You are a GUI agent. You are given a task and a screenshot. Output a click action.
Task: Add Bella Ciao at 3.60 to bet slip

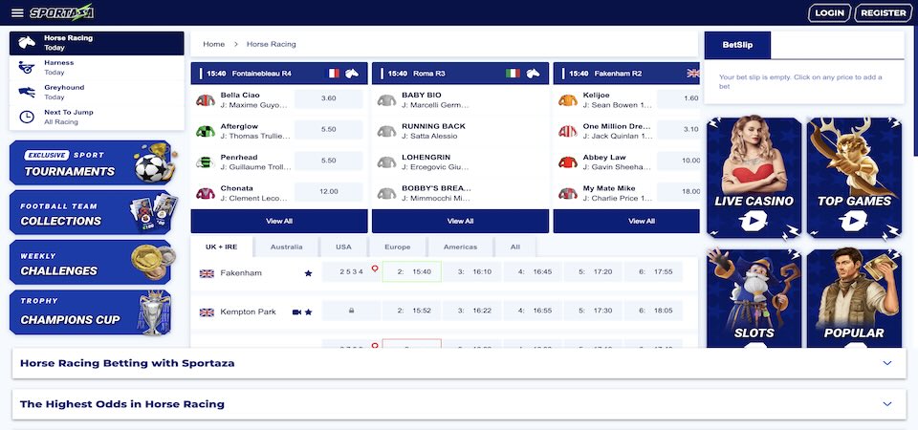(x=328, y=98)
